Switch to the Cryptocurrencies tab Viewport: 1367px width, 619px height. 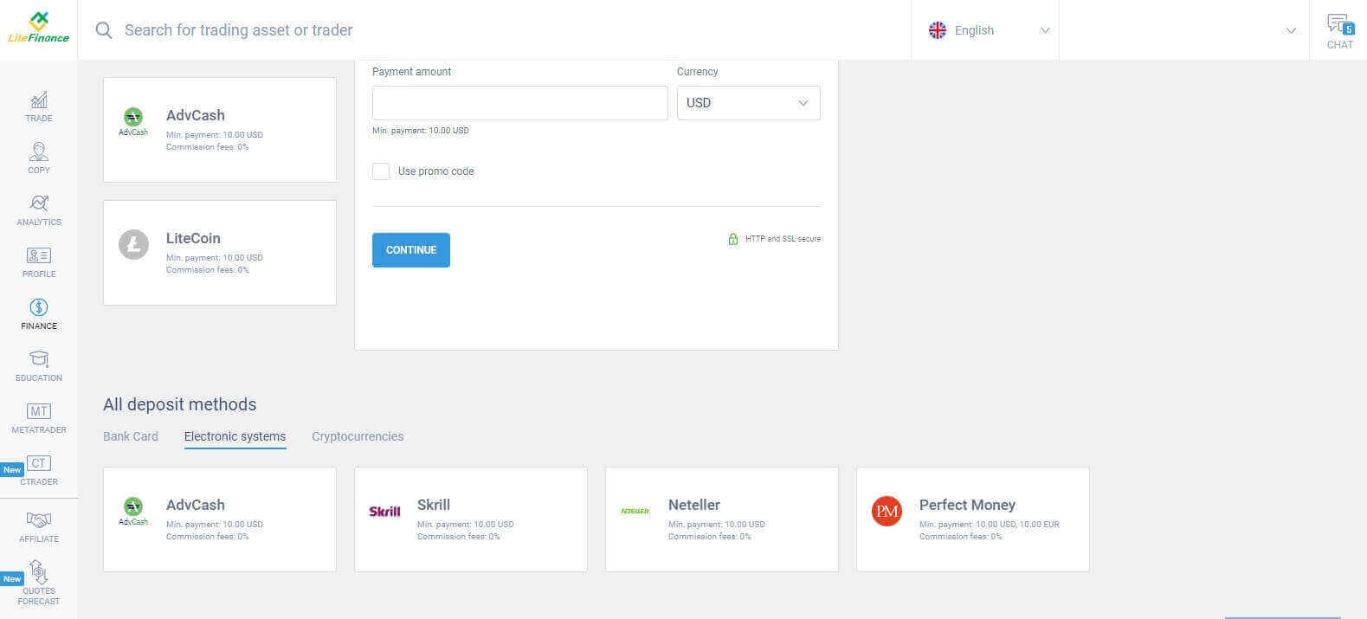click(358, 436)
